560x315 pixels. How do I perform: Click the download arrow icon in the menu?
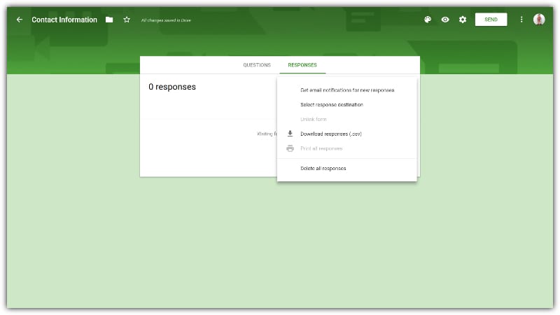click(x=290, y=134)
